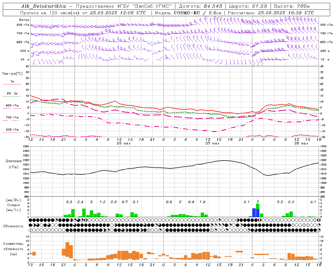Click the 'Давление' pressure label

coord(14,161)
